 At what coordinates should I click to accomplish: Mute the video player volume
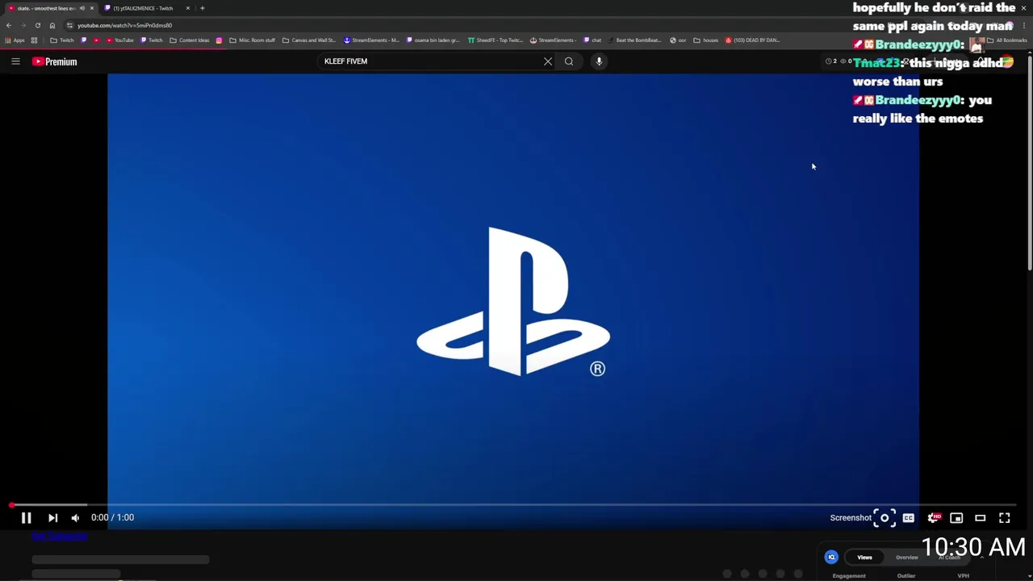tap(75, 518)
